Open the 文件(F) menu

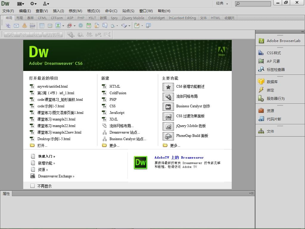tap(8, 11)
